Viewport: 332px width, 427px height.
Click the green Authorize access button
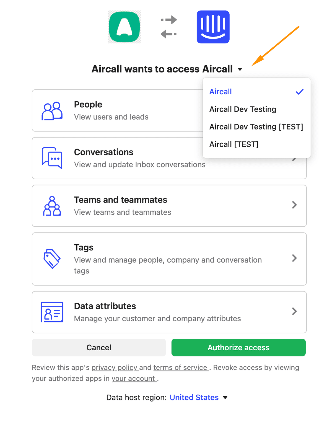point(238,348)
